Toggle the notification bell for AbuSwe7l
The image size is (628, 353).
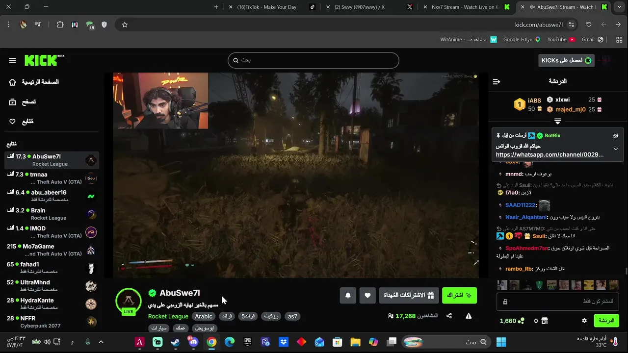tap(348, 295)
